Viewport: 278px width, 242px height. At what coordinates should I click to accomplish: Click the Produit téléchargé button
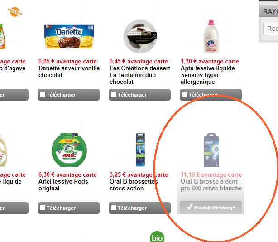(x=211, y=208)
